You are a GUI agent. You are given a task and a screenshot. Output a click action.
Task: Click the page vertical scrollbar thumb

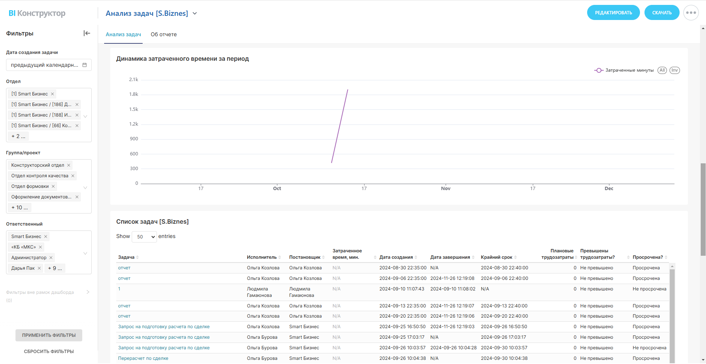pyautogui.click(x=703, y=209)
